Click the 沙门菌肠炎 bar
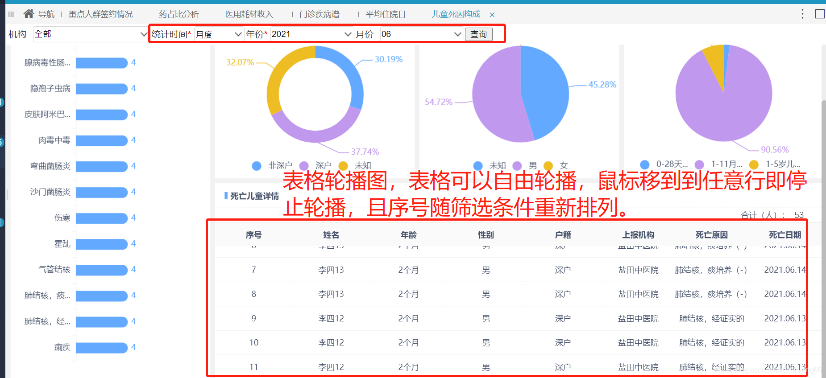826x378 pixels. [102, 192]
